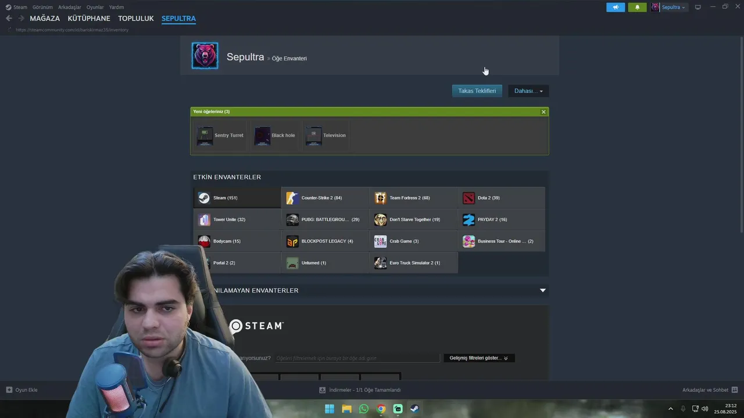Open File Explorer from taskbar

(x=346, y=409)
